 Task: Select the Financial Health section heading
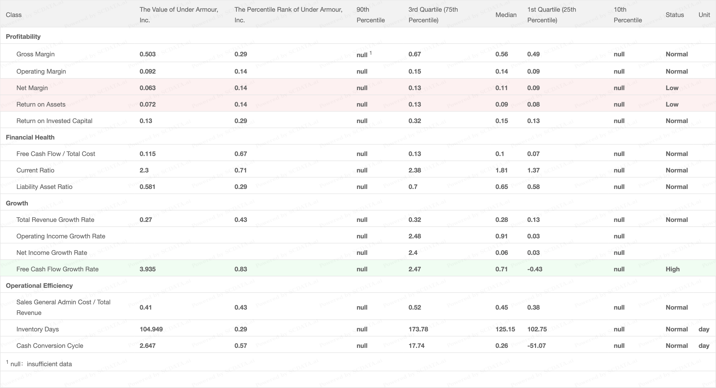[x=30, y=137]
